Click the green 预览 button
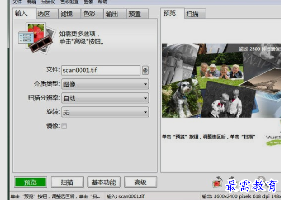This screenshot has height=200, width=281. click(30, 182)
